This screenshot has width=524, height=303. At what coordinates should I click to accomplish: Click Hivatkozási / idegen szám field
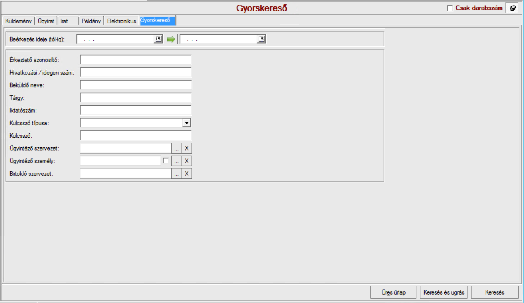[x=135, y=72]
